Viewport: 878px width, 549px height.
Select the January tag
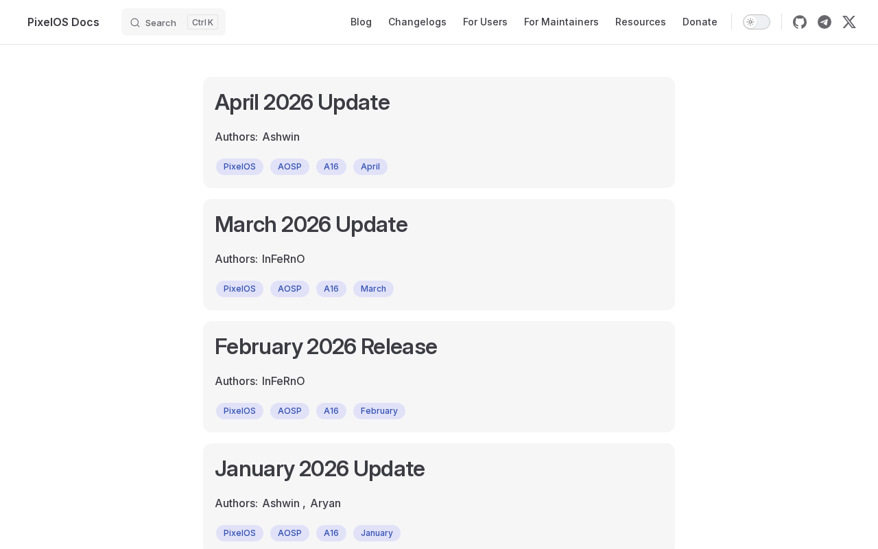point(377,533)
